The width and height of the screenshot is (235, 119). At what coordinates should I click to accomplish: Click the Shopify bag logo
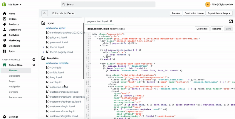point(4,4)
